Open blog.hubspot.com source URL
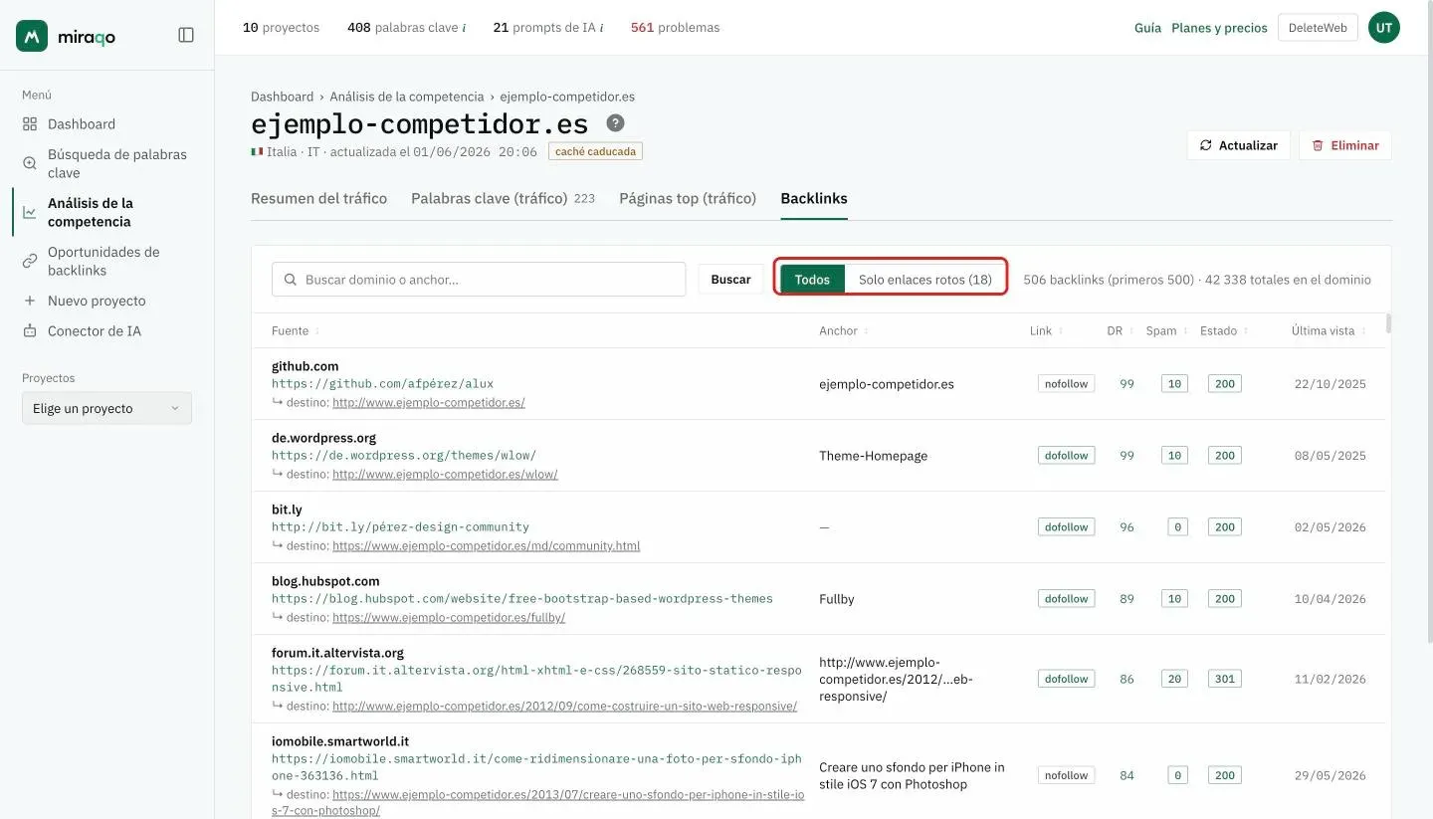The image size is (1433, 819). click(522, 599)
